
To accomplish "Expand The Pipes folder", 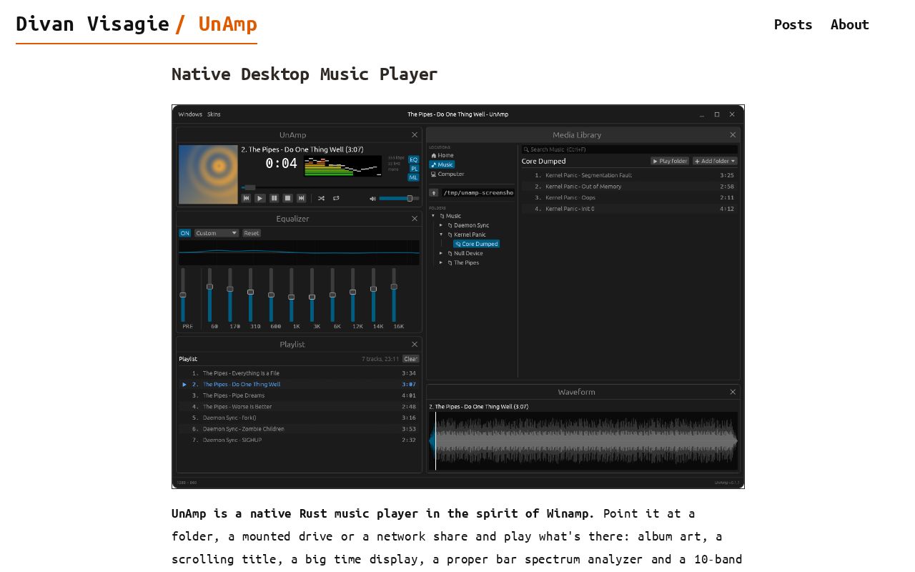I will pyautogui.click(x=441, y=262).
